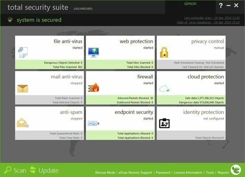The width and height of the screenshot is (245, 177).
Task: Click Total Clear Mails 0 text
Action: (71, 138)
